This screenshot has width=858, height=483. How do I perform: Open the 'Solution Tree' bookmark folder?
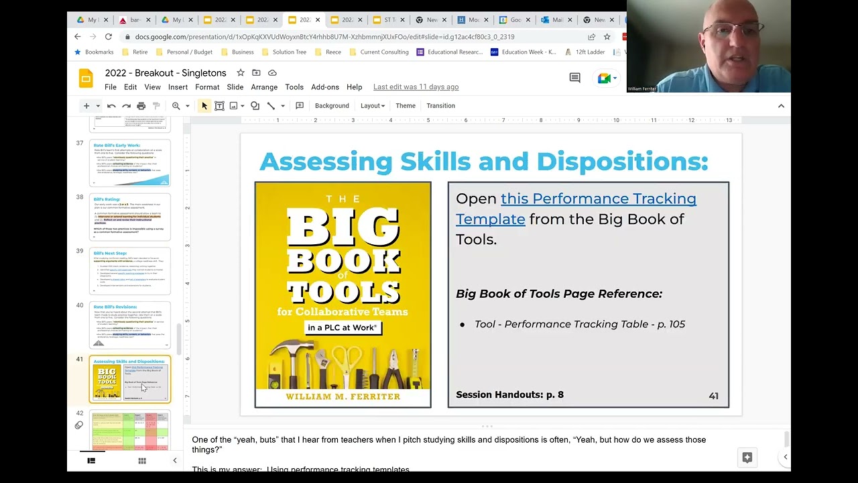(284, 52)
